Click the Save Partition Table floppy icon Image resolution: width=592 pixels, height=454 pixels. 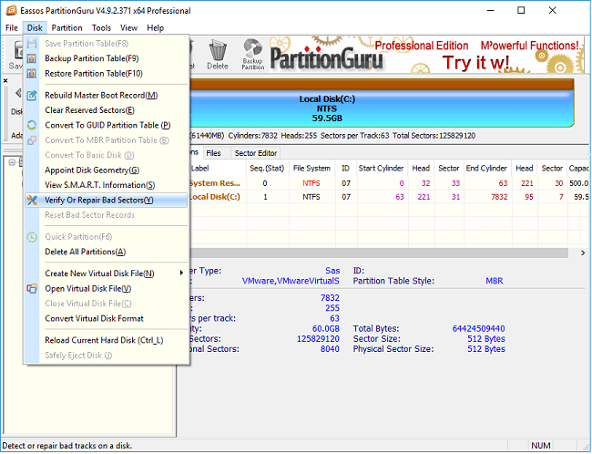coord(32,44)
